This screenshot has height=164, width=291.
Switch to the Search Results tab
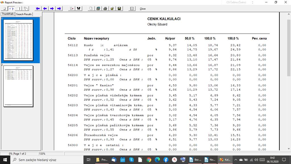[24, 14]
